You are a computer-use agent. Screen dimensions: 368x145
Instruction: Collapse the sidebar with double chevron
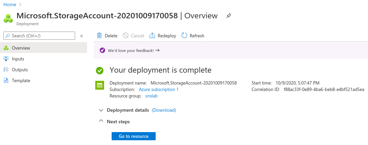82,36
